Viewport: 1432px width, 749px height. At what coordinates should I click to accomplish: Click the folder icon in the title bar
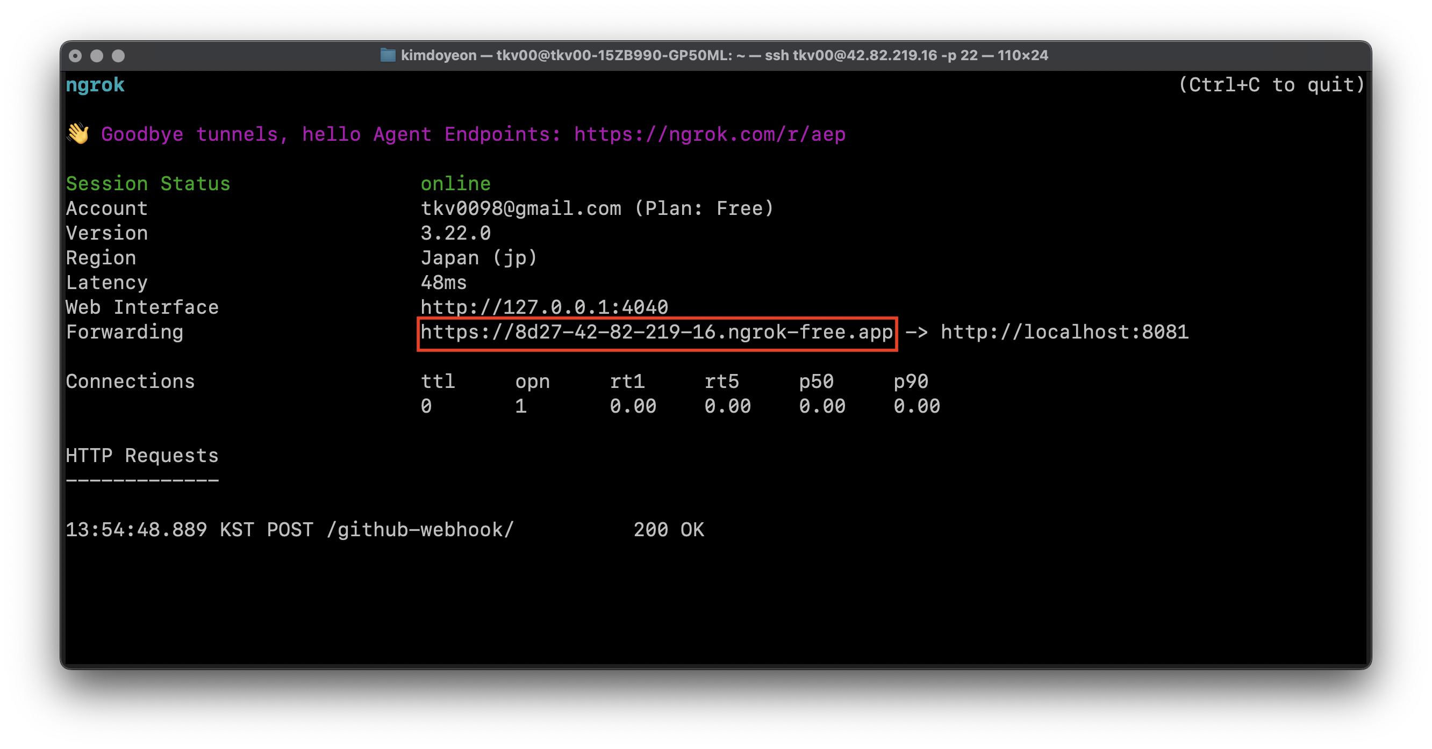(x=388, y=55)
